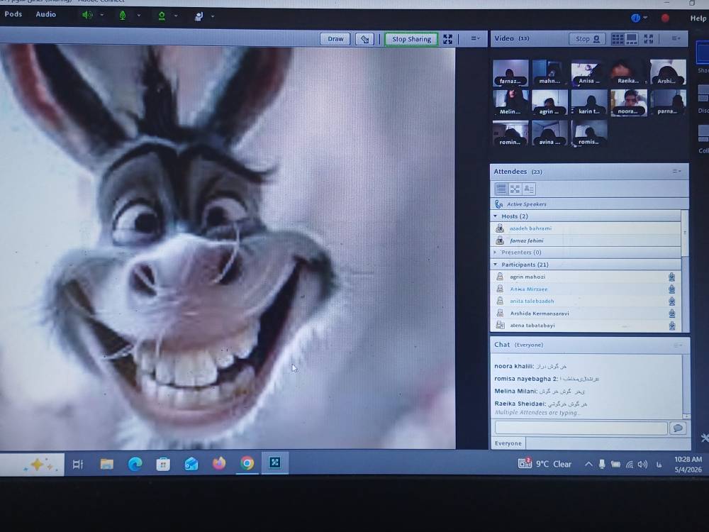
Task: Select romis video thumbnail
Action: (x=588, y=133)
